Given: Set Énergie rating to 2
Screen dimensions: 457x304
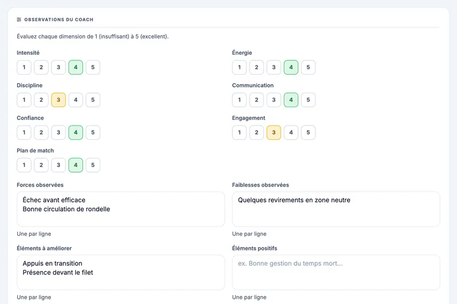Looking at the screenshot, I should point(256,67).
